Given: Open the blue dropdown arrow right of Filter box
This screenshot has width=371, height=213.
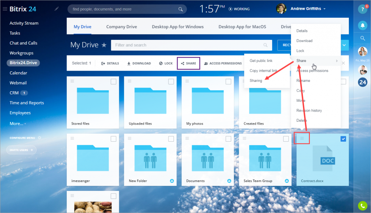Looking at the screenshot, I should [344, 45].
